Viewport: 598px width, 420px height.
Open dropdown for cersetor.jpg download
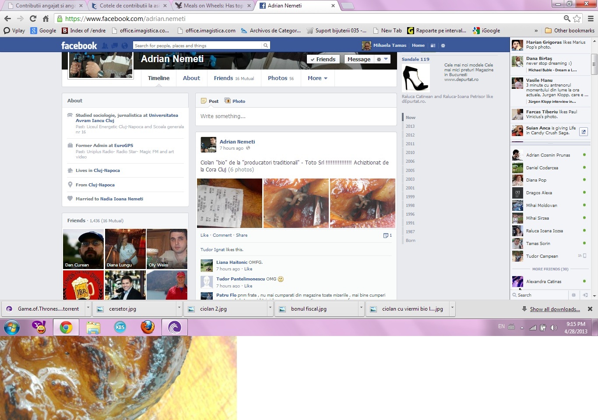point(179,309)
